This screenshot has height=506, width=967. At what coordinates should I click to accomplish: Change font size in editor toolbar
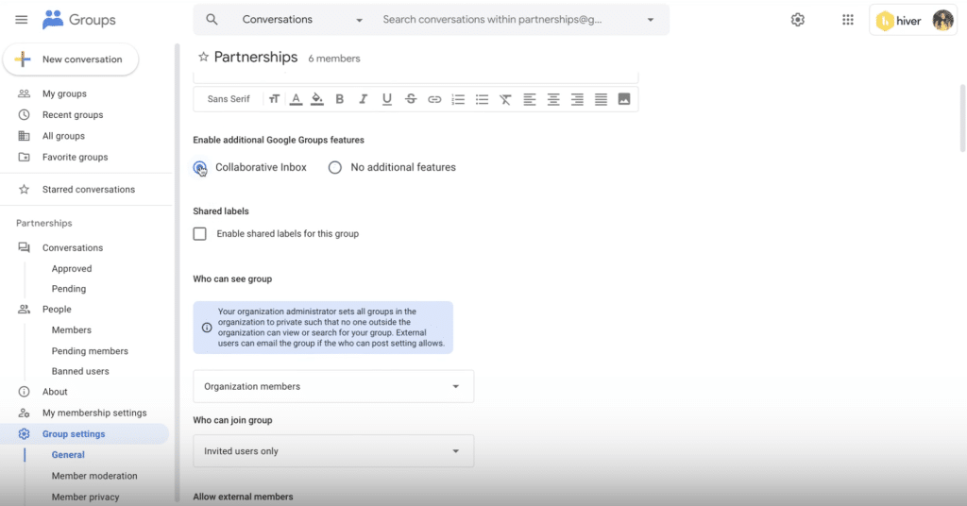click(x=274, y=99)
